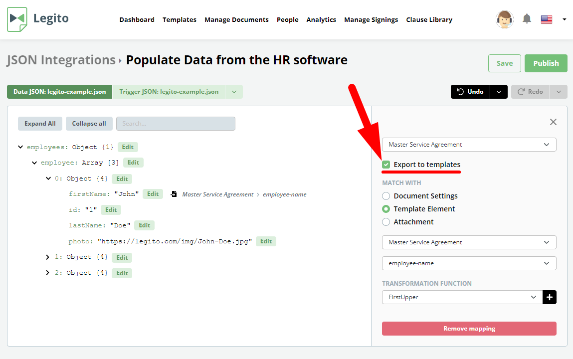Open the dropdown next to Trigger JSON tab

[x=234, y=92]
